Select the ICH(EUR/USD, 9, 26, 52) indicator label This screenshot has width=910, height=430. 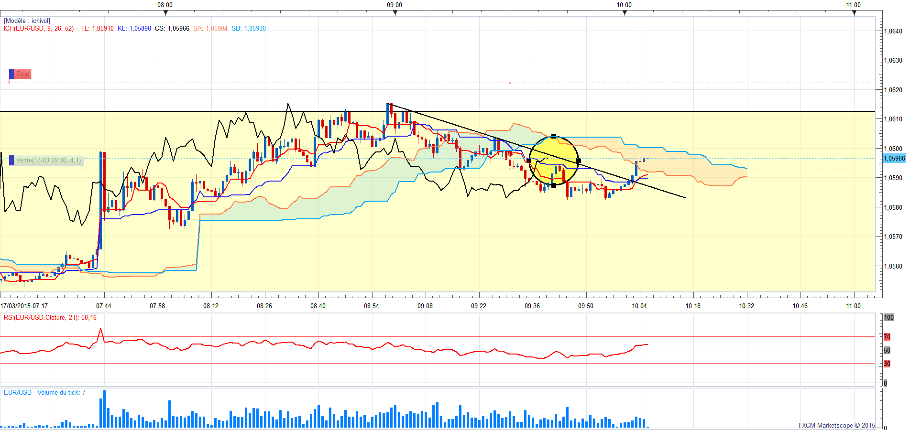[x=40, y=29]
